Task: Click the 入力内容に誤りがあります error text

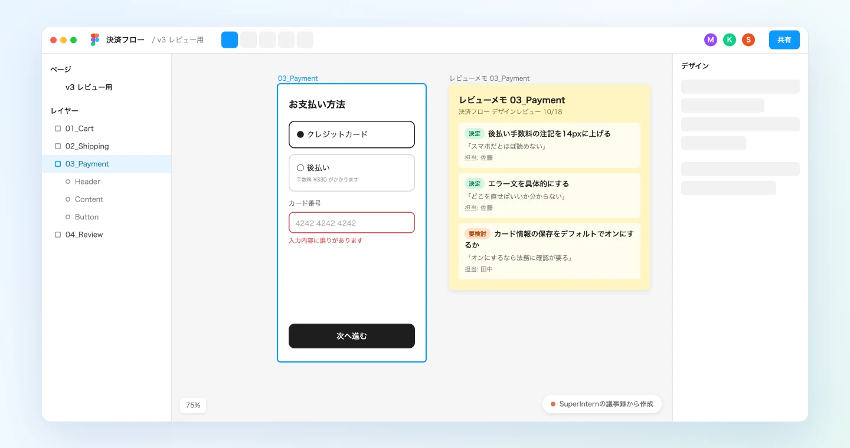Action: [326, 241]
